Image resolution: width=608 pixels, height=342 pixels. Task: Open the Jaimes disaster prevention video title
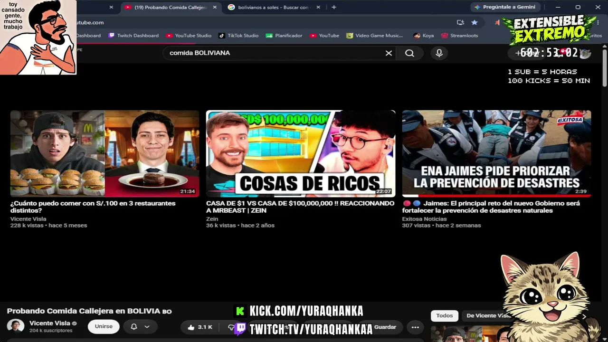click(491, 207)
